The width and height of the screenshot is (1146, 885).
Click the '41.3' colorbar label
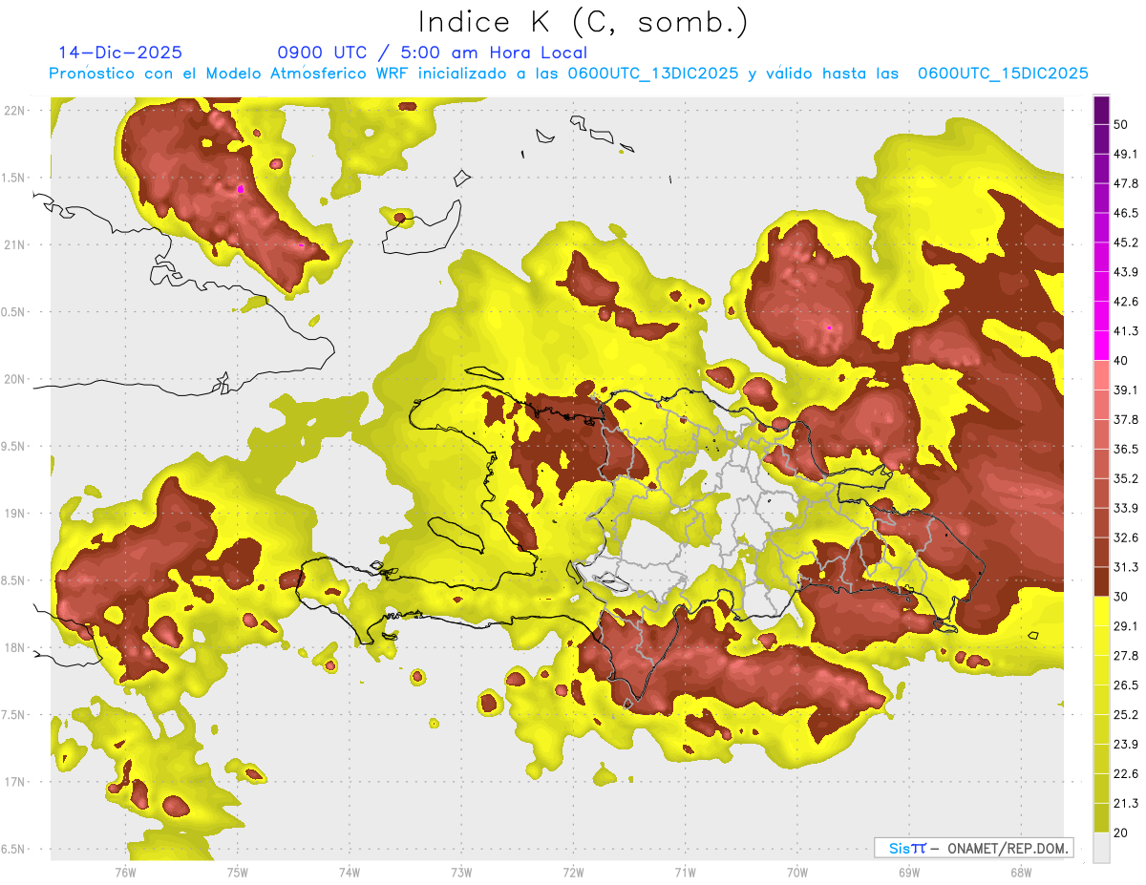coord(1126,331)
